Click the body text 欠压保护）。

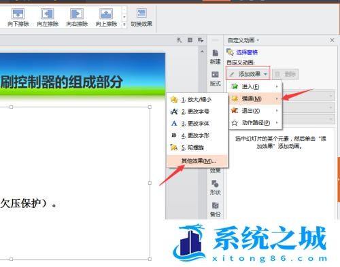29,203
